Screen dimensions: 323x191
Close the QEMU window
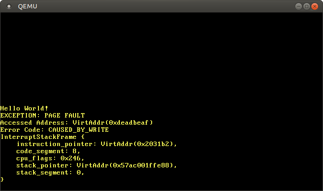[314, 6]
